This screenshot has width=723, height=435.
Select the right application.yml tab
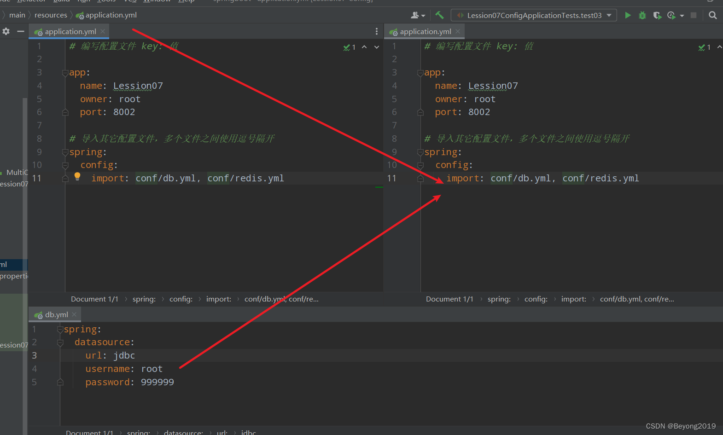click(x=425, y=31)
